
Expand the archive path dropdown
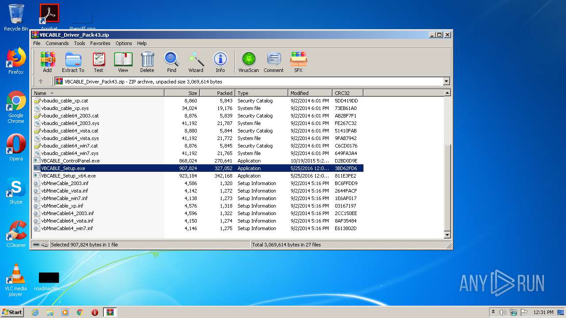point(446,81)
